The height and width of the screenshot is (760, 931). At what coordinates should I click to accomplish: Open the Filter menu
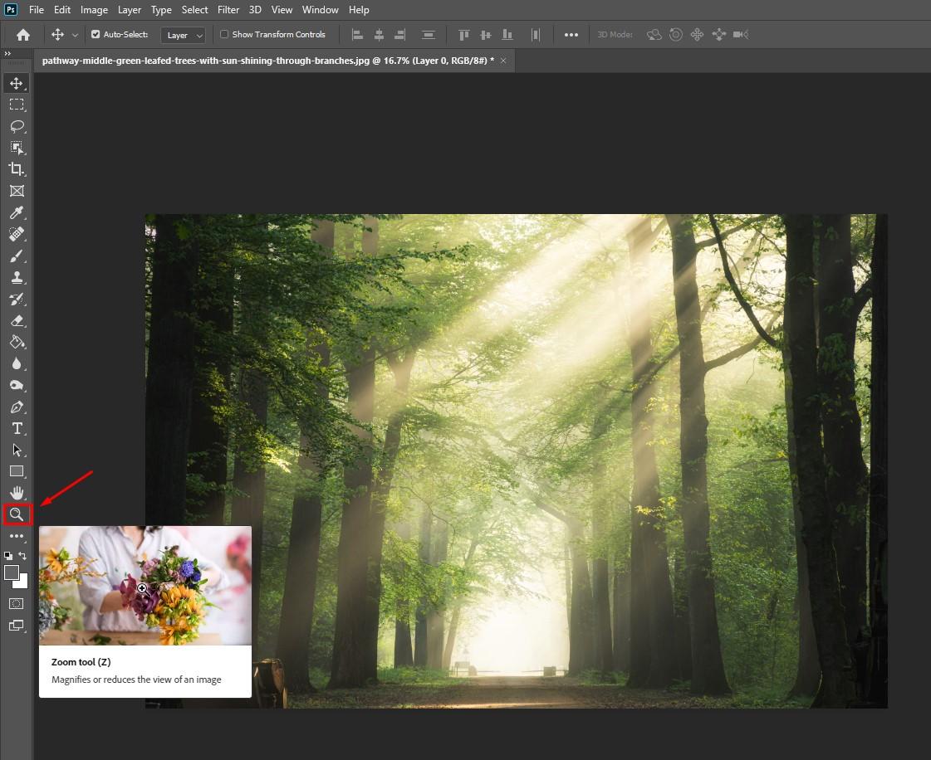(x=228, y=10)
